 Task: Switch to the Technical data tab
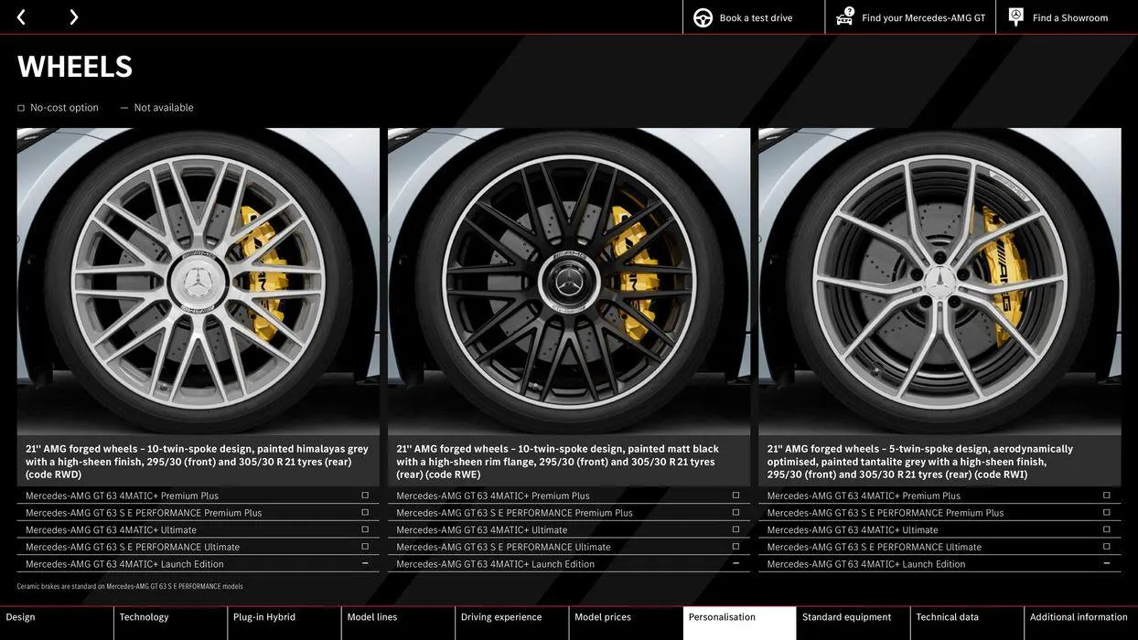point(967,623)
